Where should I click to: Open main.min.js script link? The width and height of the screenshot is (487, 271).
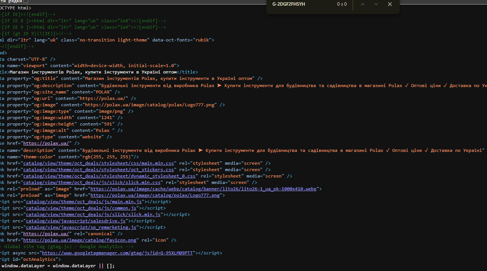click(x=84, y=201)
